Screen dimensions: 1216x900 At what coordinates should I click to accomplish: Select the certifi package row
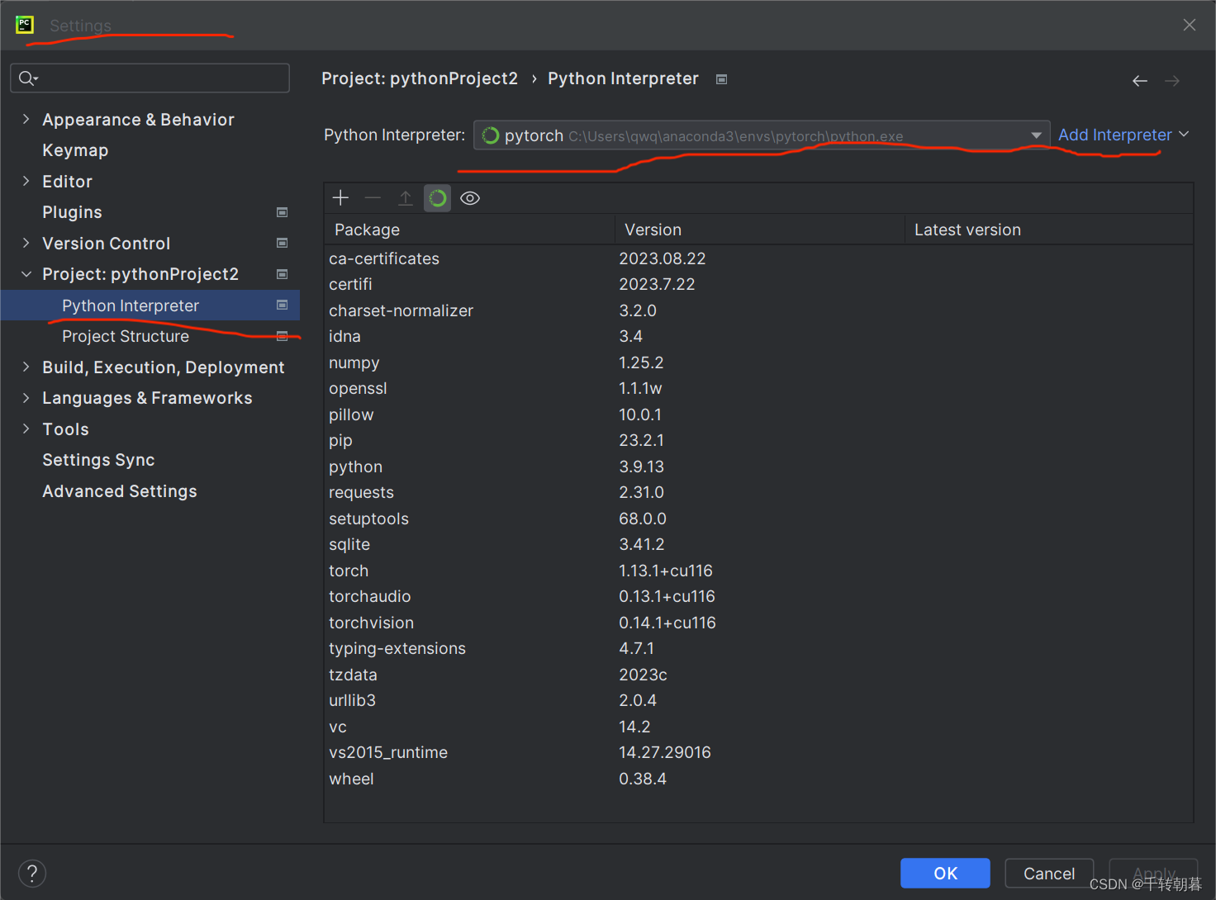(758, 284)
